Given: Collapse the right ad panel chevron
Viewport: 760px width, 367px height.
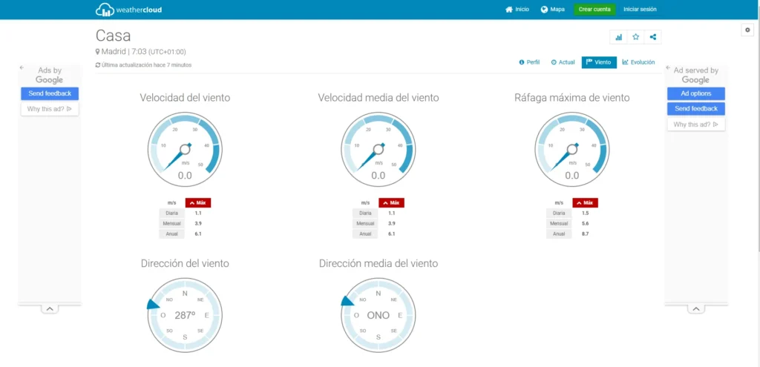Looking at the screenshot, I should coord(695,308).
